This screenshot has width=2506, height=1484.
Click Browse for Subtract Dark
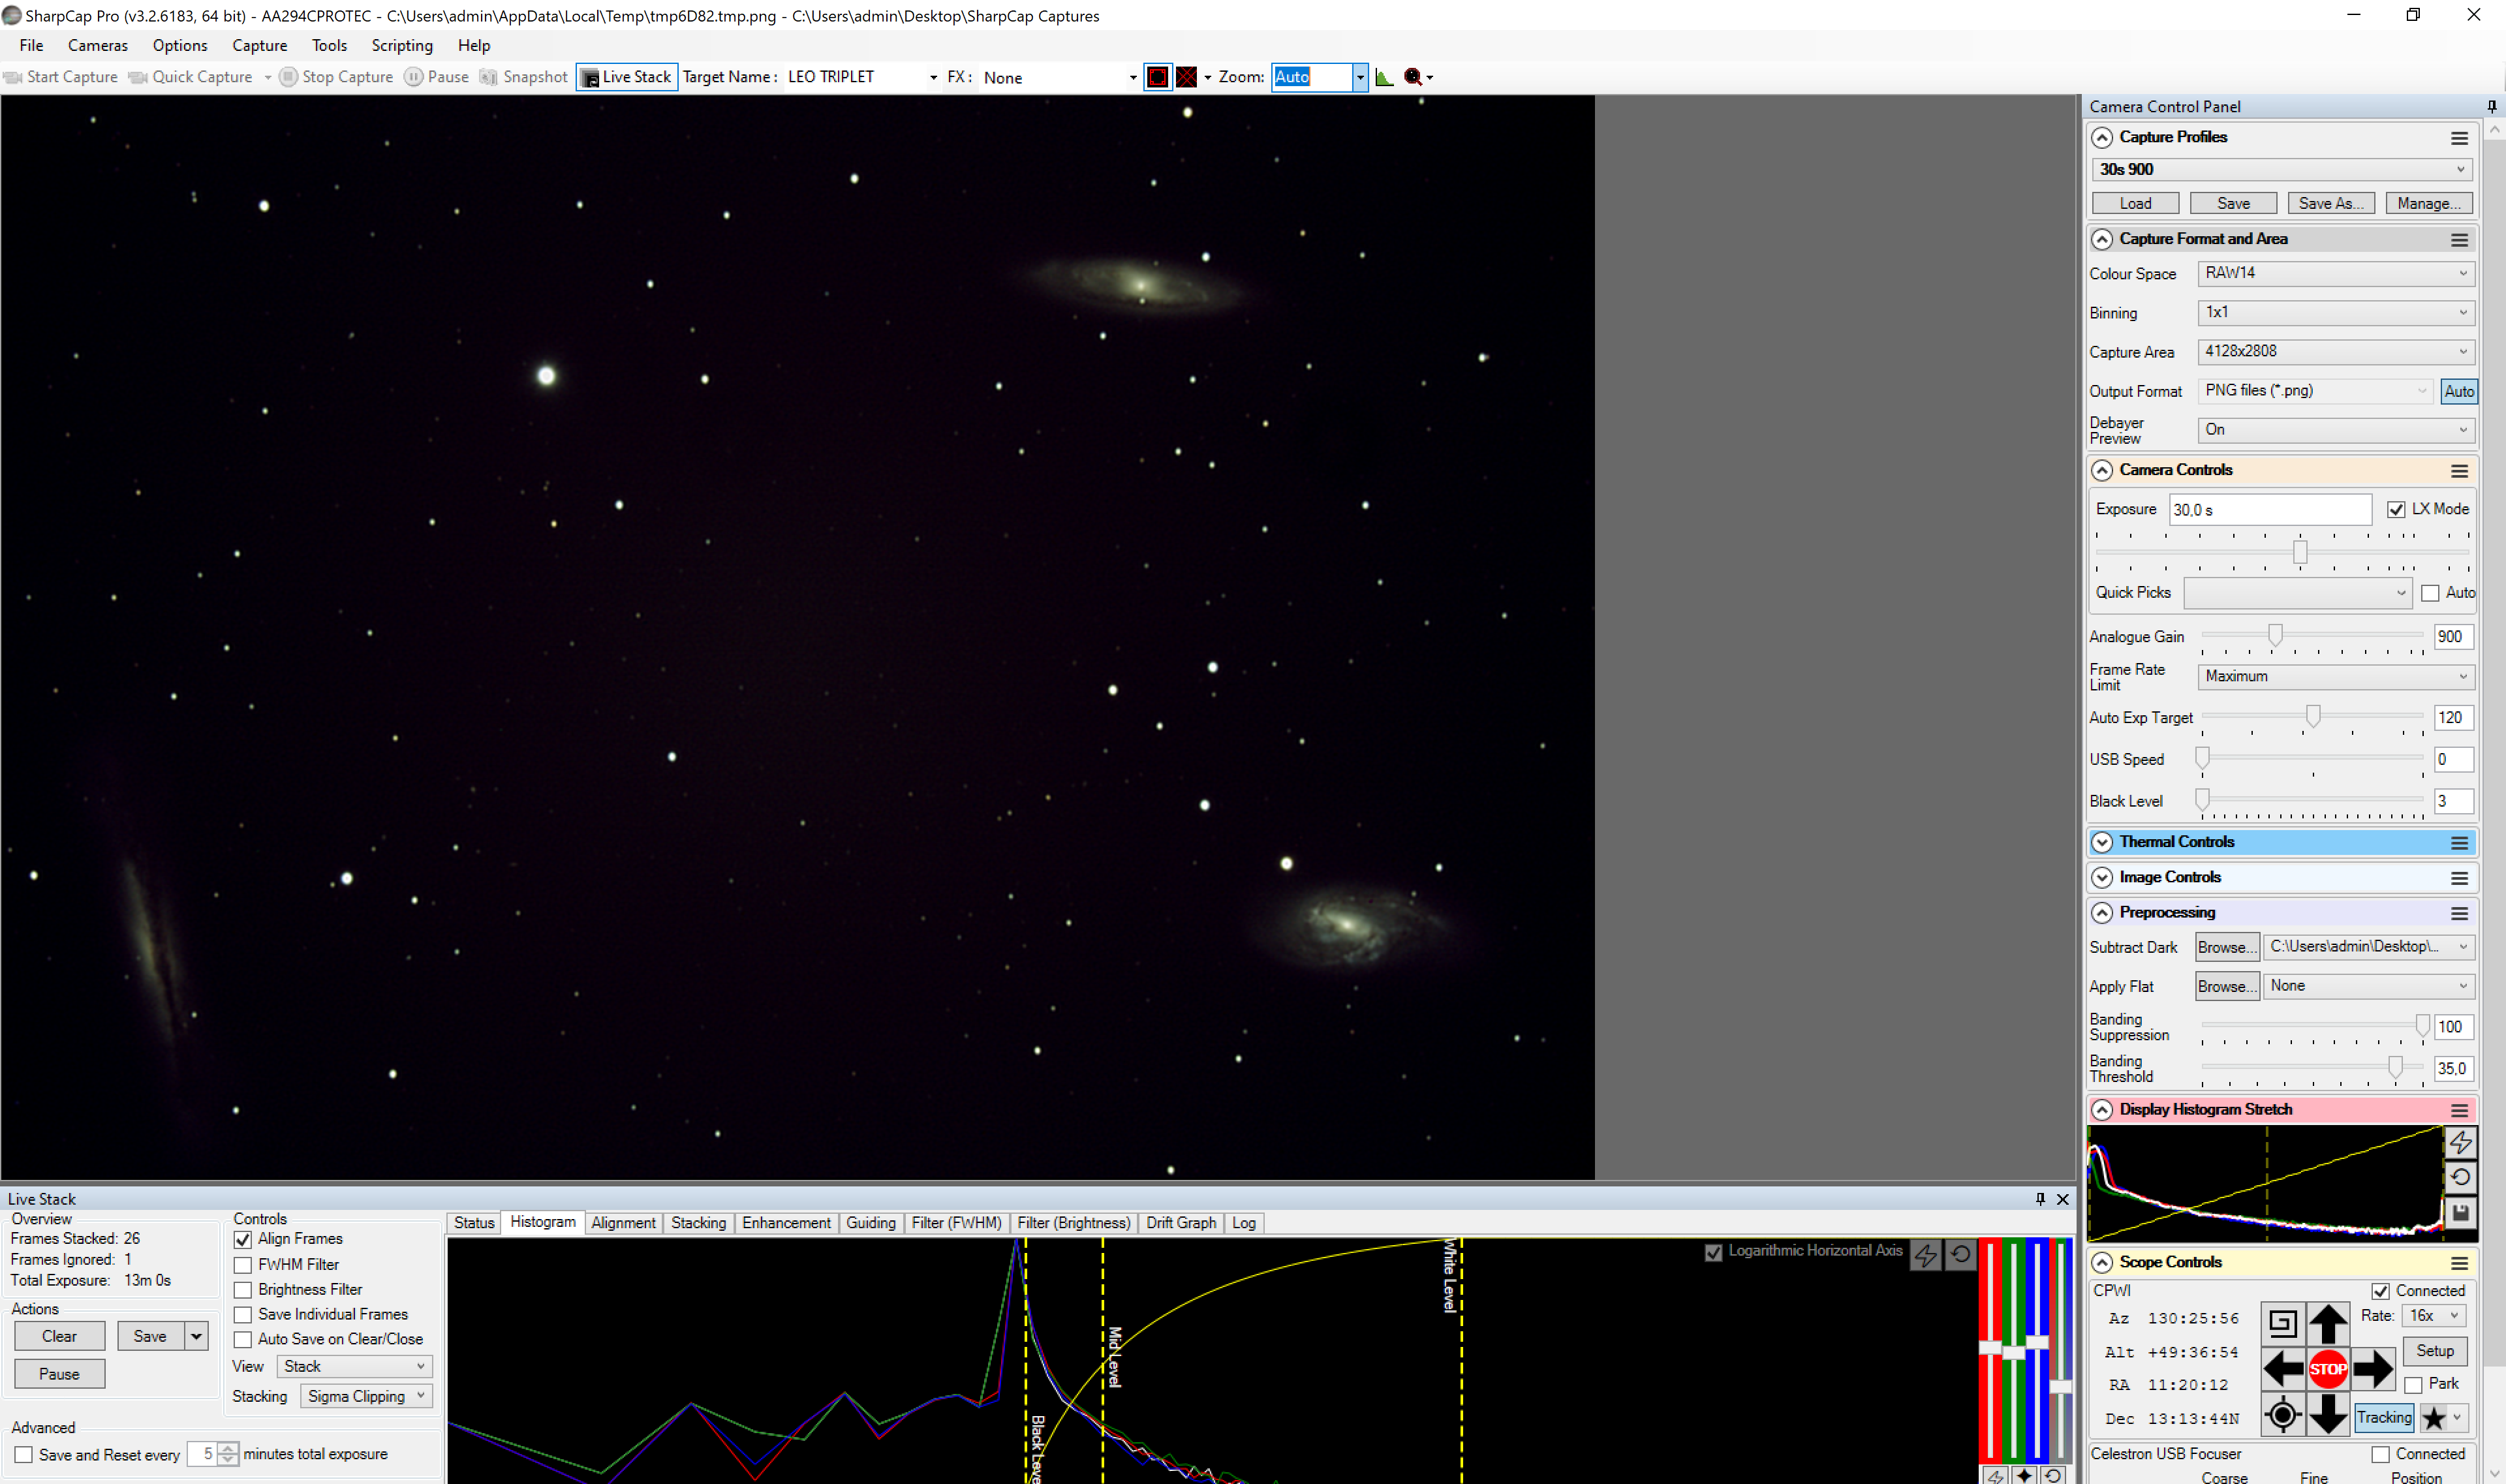click(2227, 947)
